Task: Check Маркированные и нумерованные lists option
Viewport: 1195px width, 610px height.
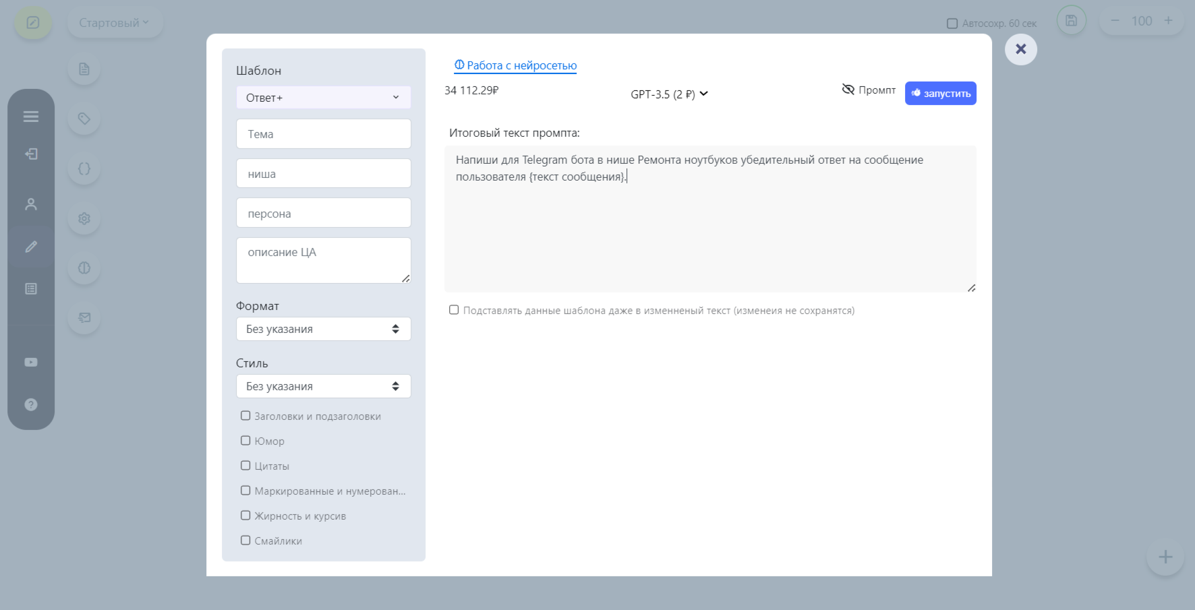Action: coord(245,491)
